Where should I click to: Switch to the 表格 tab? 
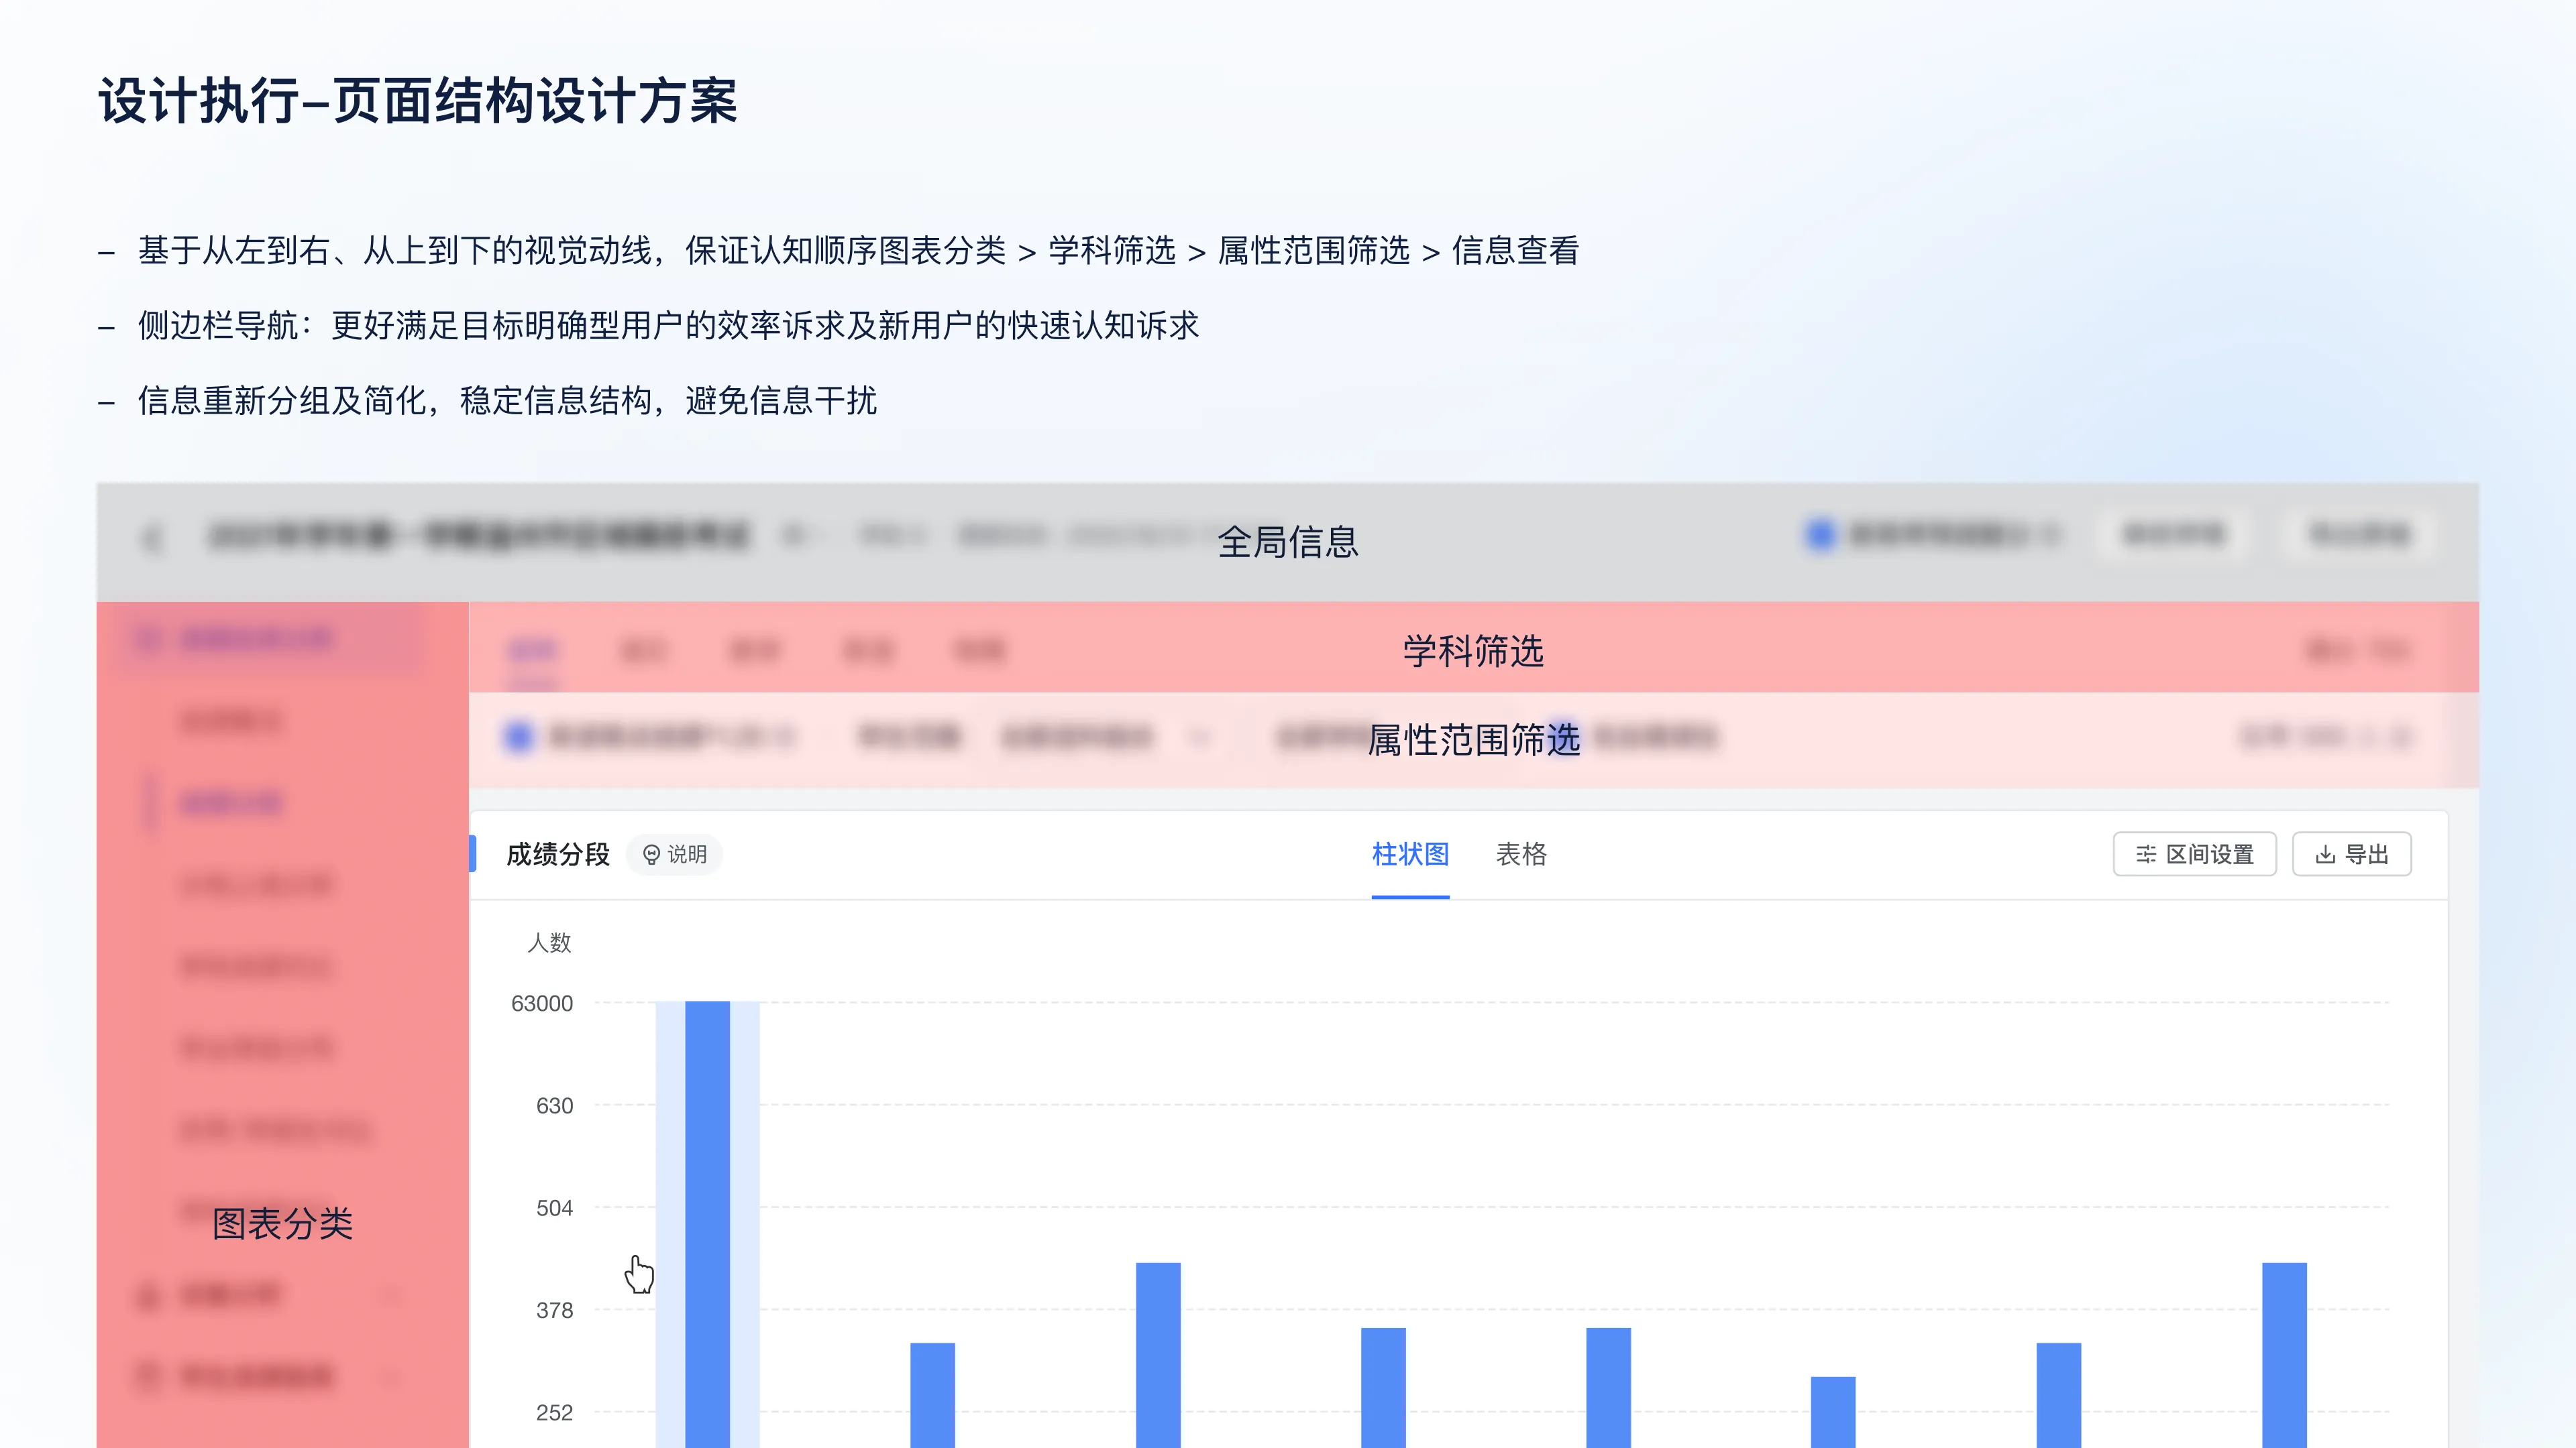pos(1521,855)
